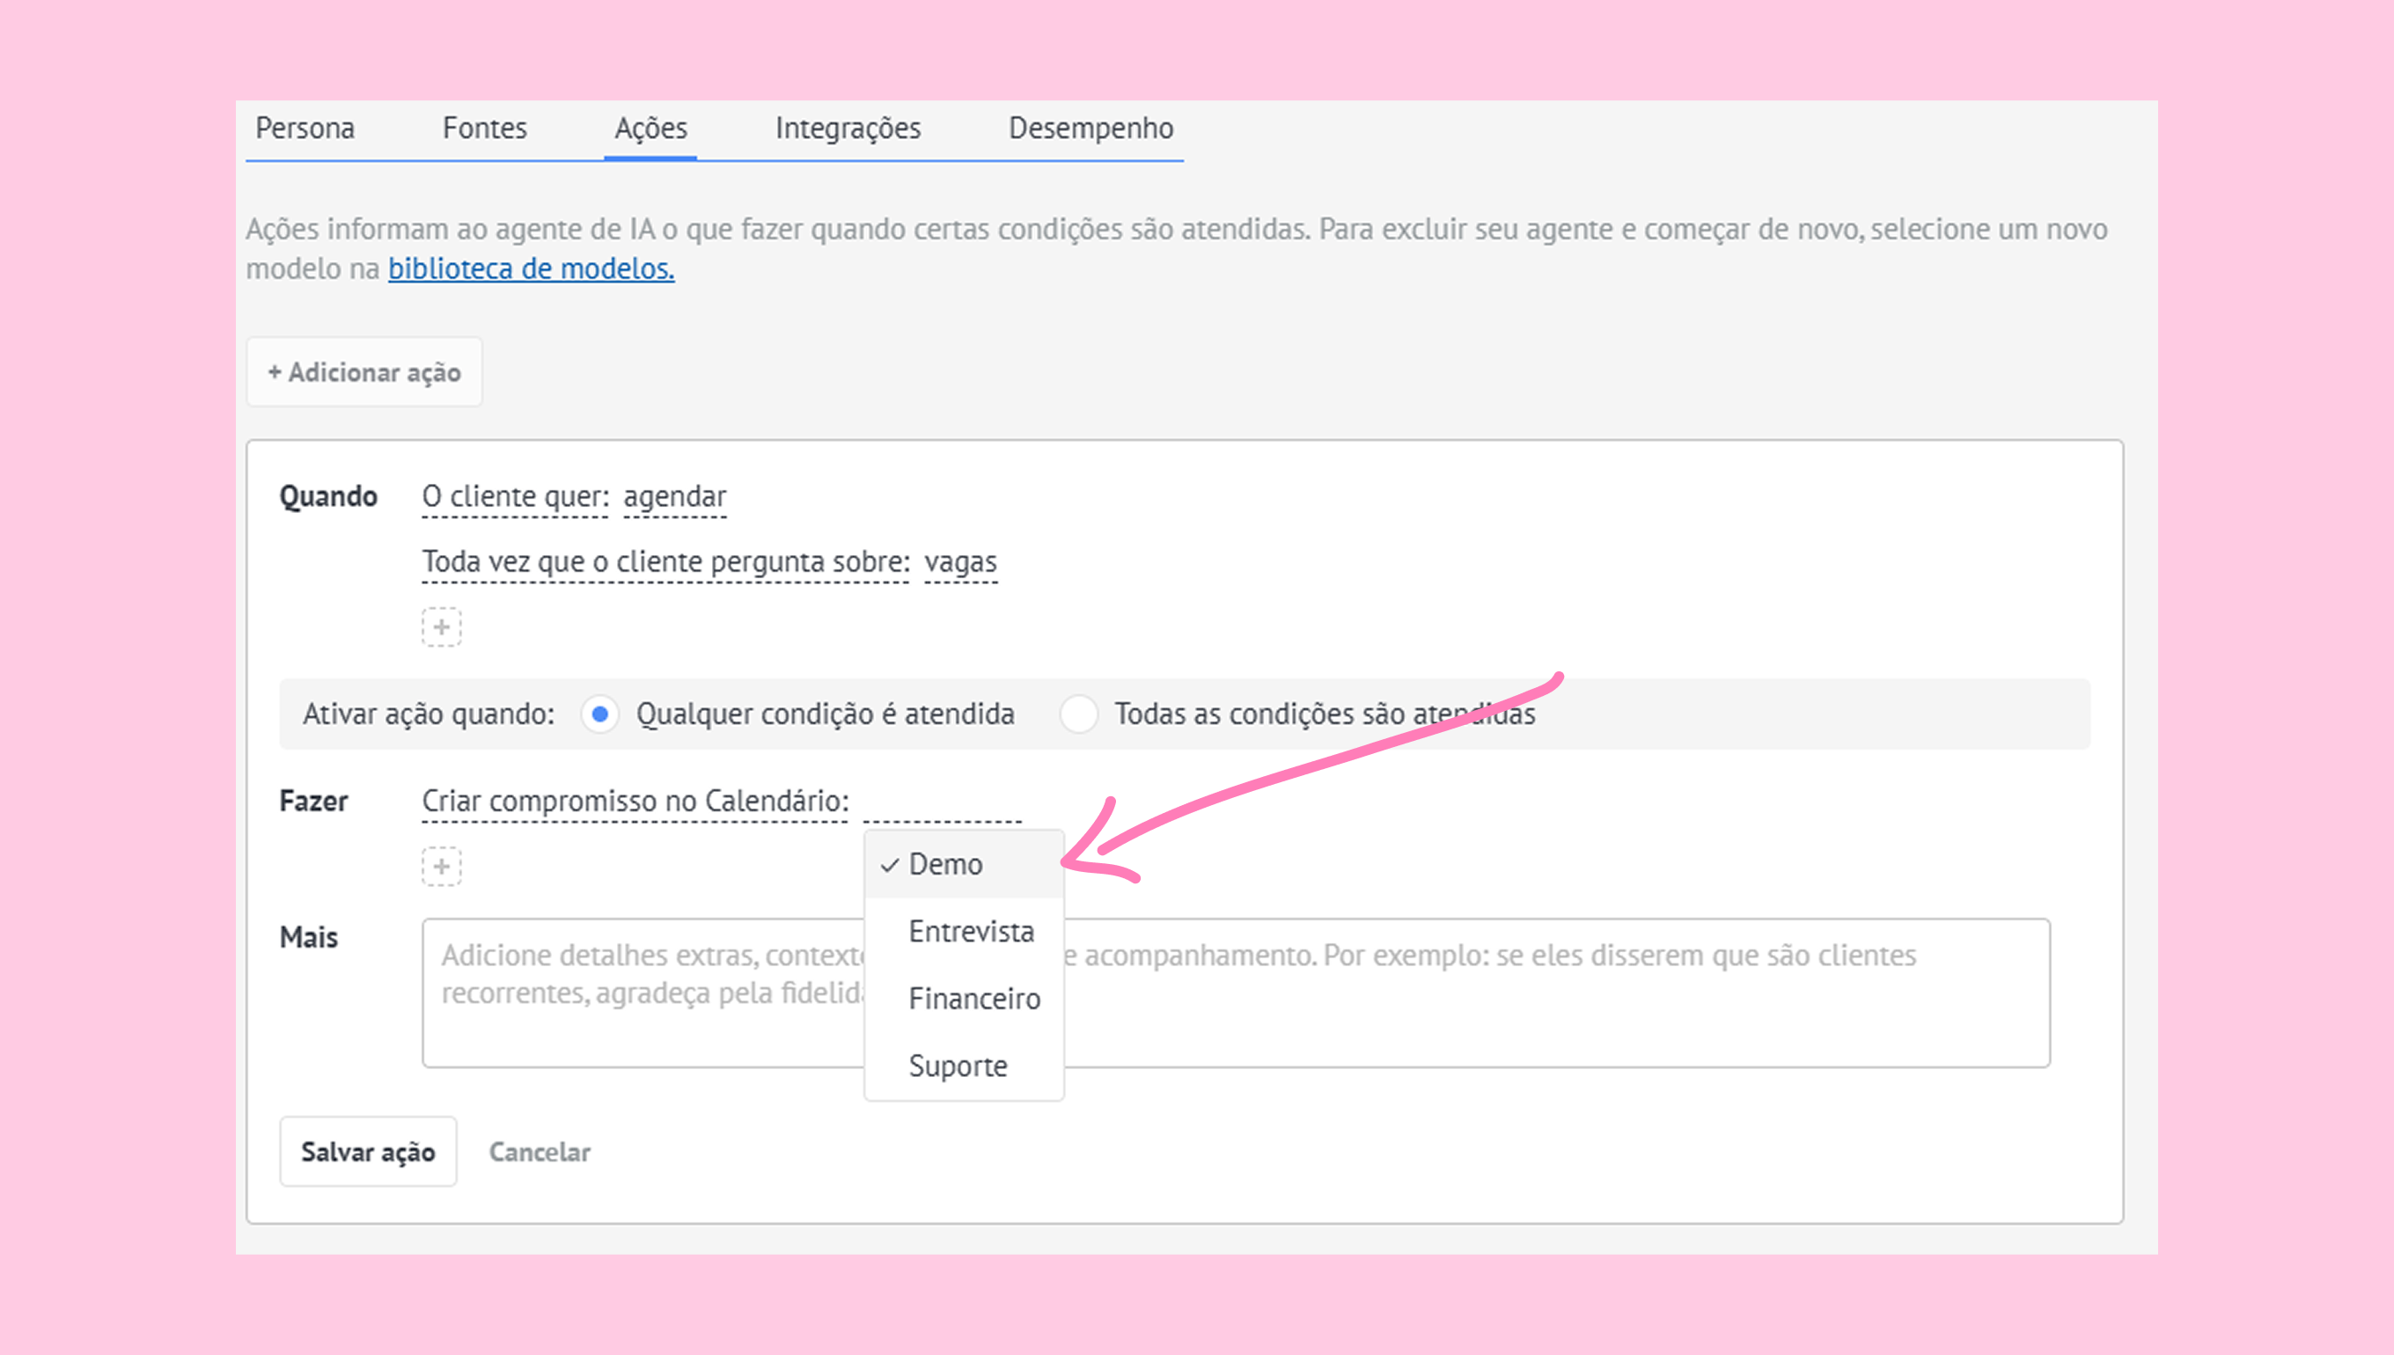Select 'Qualquer condição é atendida' radio button
This screenshot has height=1355, width=2394.
(600, 714)
